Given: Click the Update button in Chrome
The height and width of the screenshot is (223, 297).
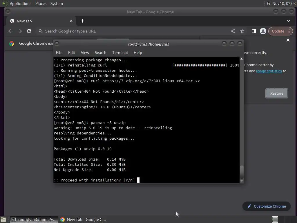Looking at the screenshot, I should [278, 31].
